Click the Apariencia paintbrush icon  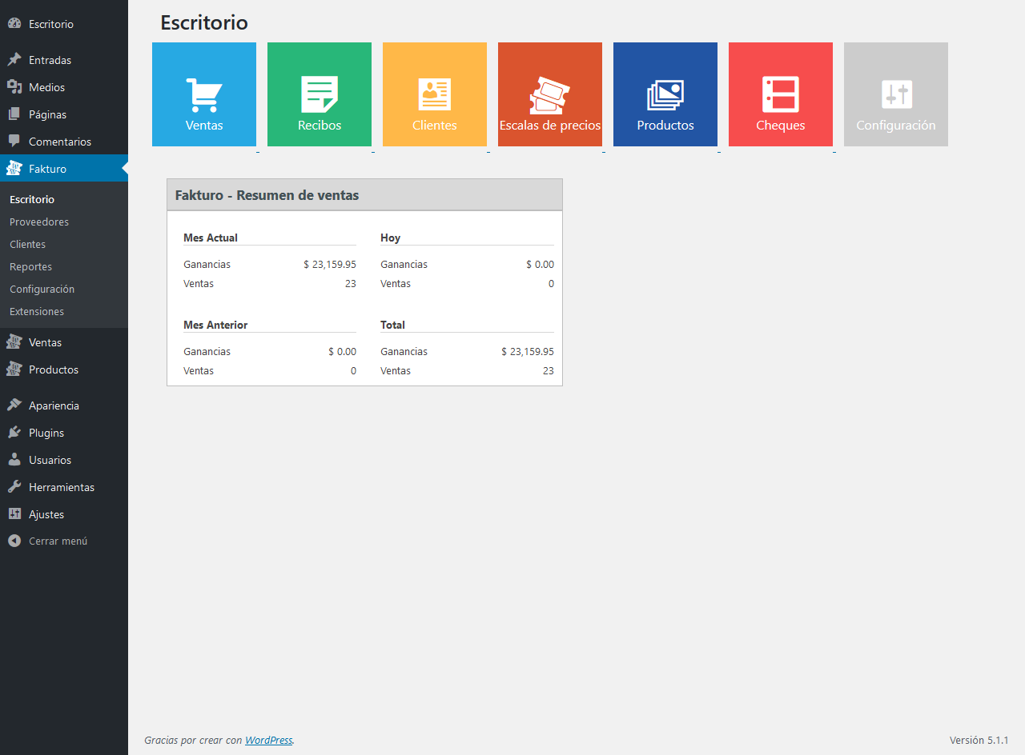(14, 405)
